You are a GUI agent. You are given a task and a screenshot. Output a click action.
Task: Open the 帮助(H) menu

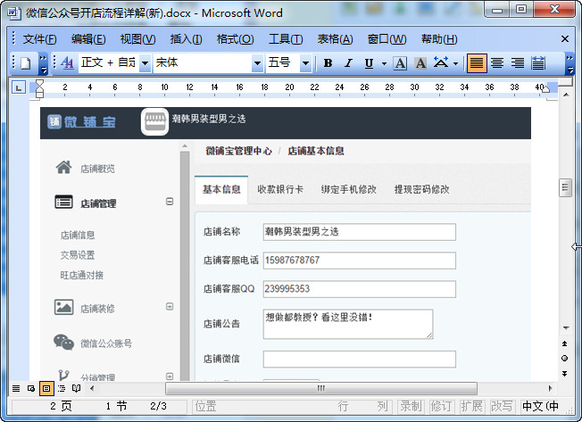439,39
